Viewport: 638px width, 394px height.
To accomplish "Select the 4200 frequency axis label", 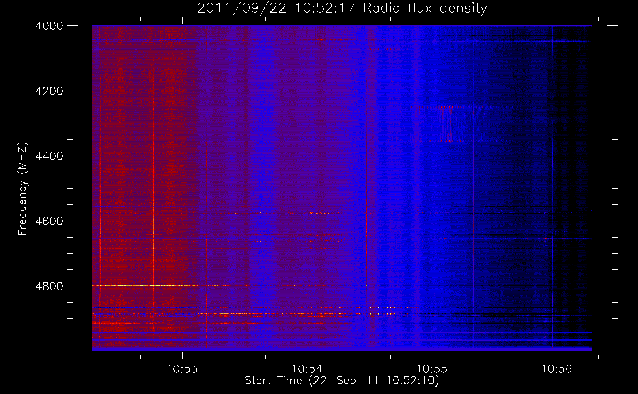I will (49, 91).
